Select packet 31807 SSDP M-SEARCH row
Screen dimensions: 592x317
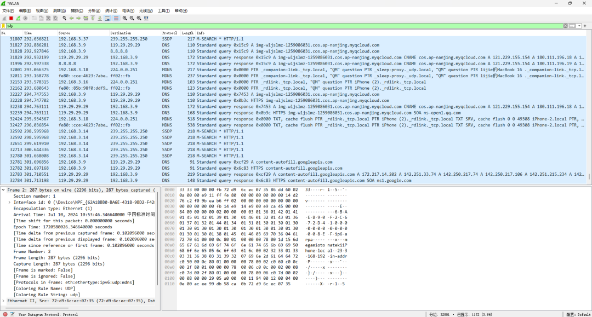pos(293,39)
